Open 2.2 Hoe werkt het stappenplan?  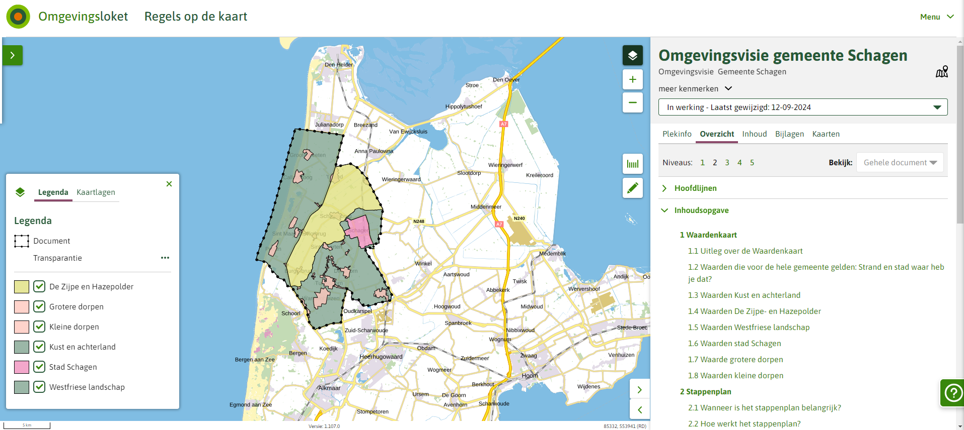tap(744, 423)
